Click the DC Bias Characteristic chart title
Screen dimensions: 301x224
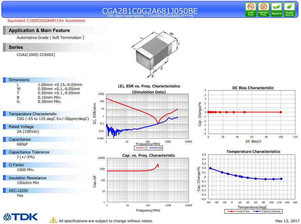point(253,88)
